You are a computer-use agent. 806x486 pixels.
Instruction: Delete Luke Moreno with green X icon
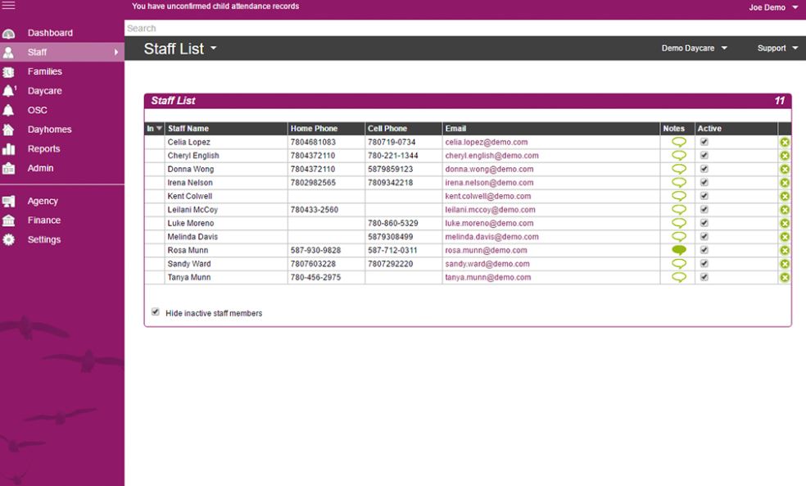click(x=785, y=223)
